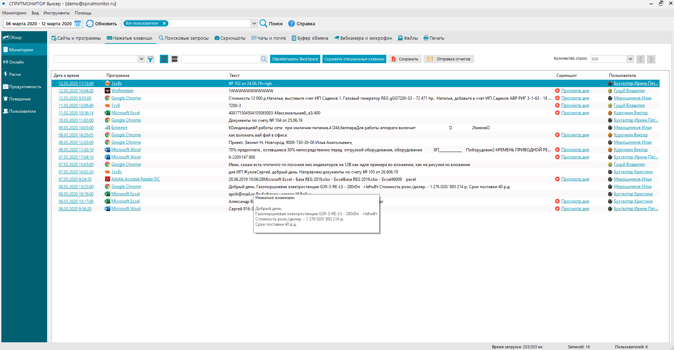The height and width of the screenshot is (350, 674).
Task: Open Бухгалтер Кристина in 06.03.2020 10:18:00 row
Action: (x=633, y=194)
